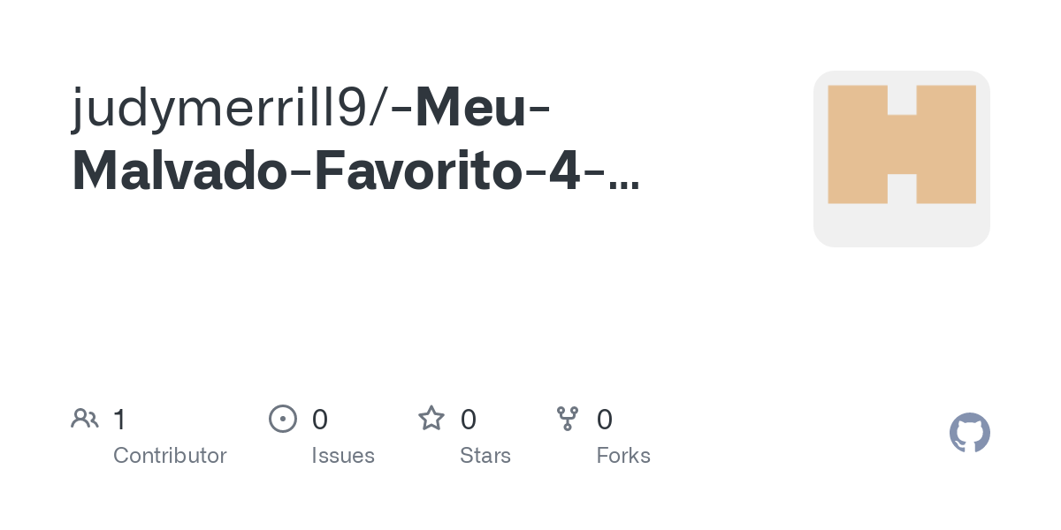
Task: Click the Contributor label
Action: tap(170, 456)
